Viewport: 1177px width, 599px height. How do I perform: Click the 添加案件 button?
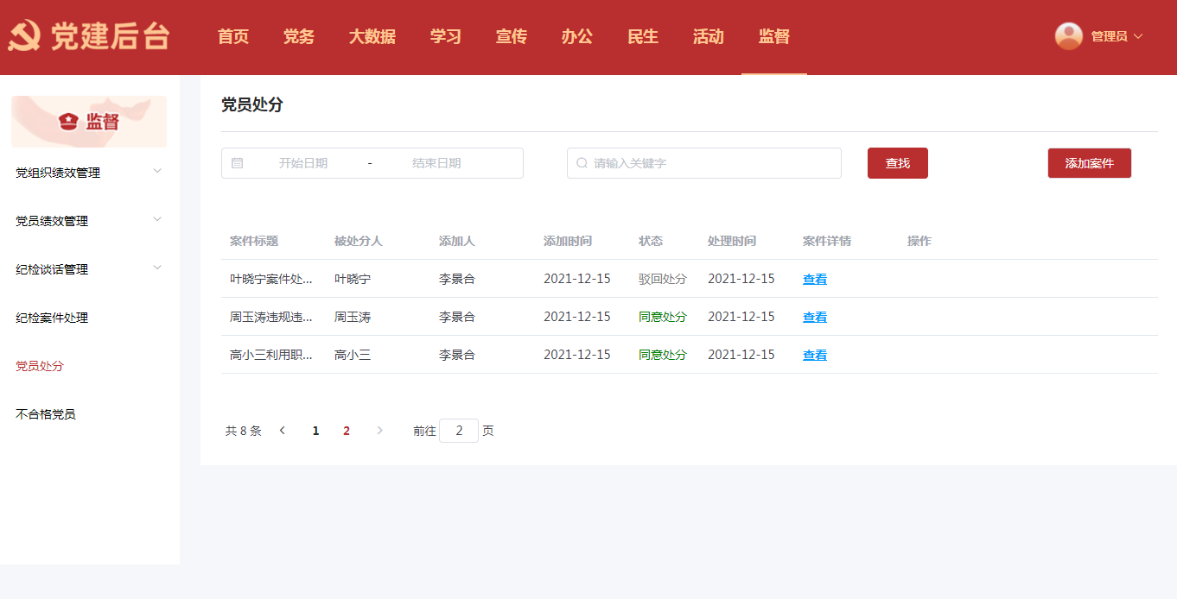point(1089,163)
